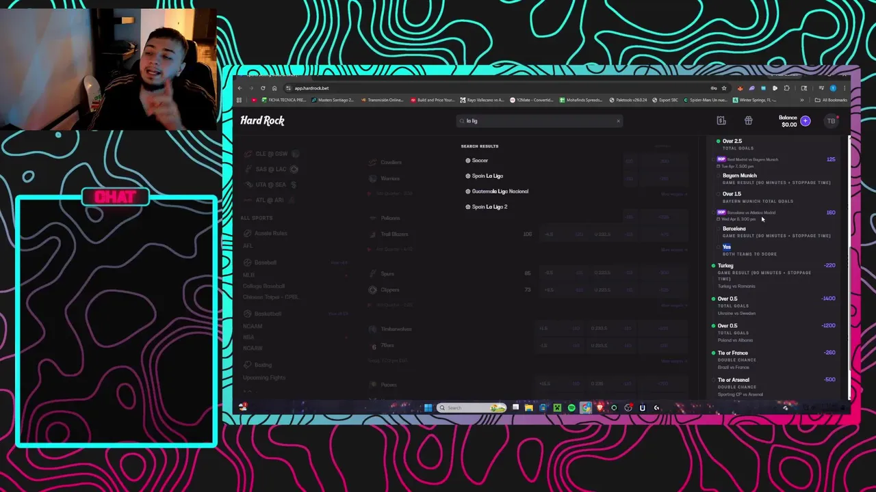Open the browser extensions puzzle icon
The image size is (876, 492).
[x=786, y=88]
